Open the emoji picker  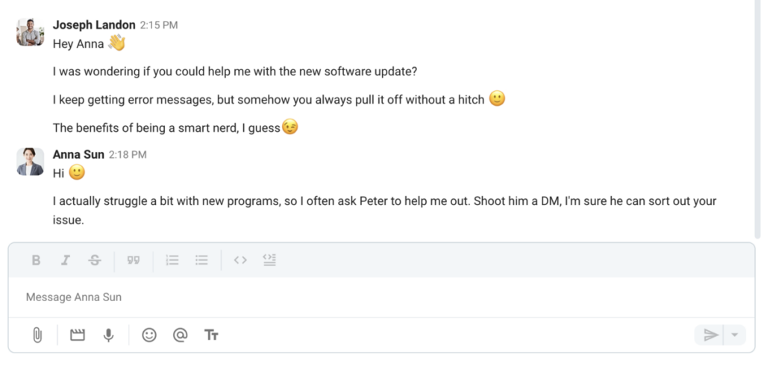click(x=149, y=335)
